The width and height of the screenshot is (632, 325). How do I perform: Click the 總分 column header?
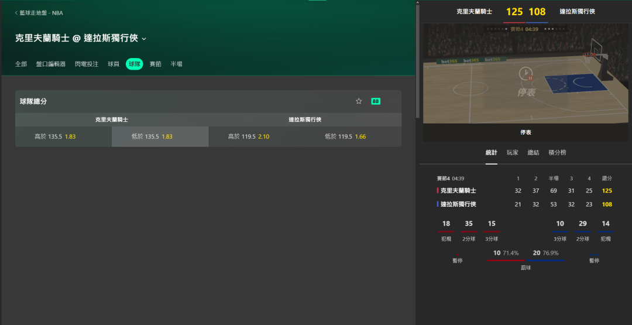(607, 178)
